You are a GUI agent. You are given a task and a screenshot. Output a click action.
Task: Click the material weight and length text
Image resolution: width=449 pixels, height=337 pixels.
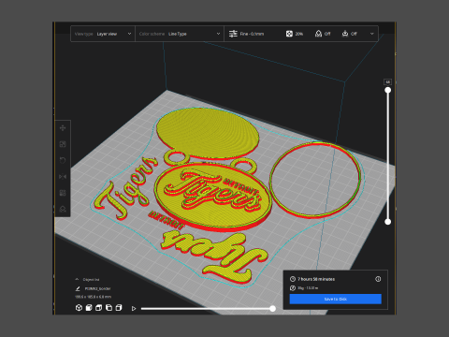click(308, 288)
